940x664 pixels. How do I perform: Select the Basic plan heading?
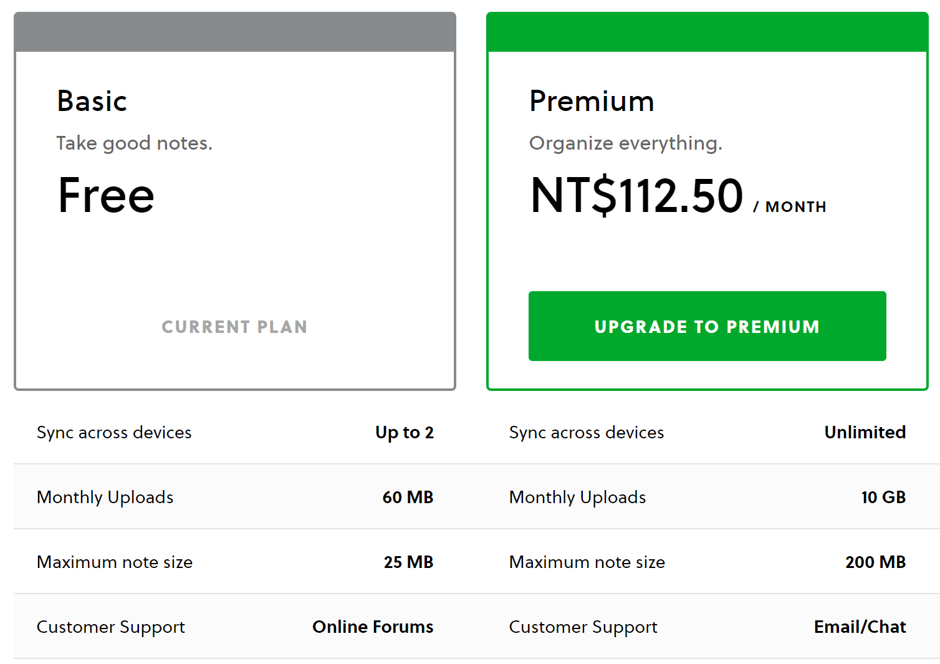click(92, 101)
